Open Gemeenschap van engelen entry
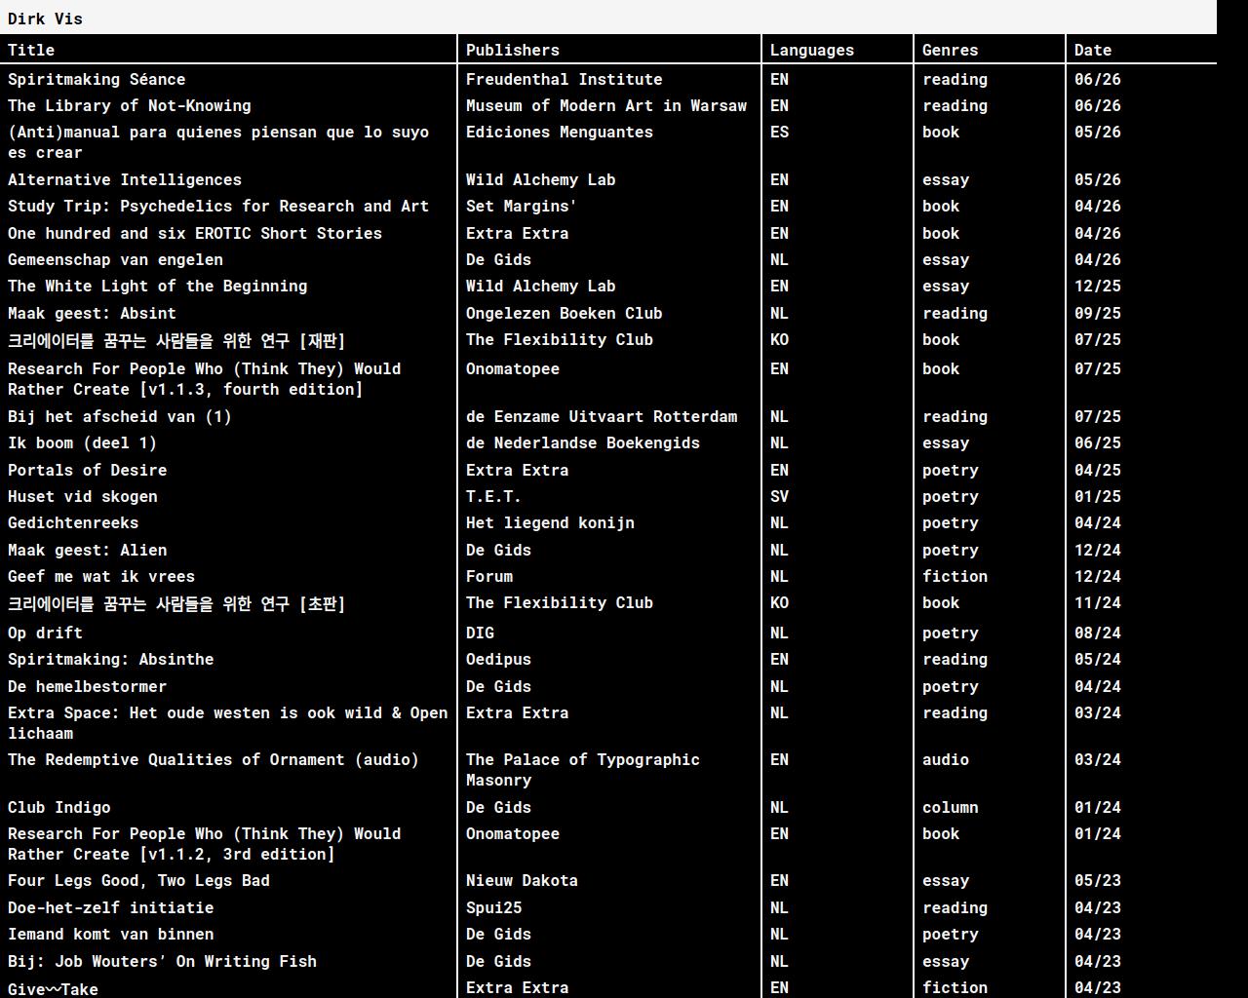Viewport: 1248px width, 998px height. (x=115, y=259)
